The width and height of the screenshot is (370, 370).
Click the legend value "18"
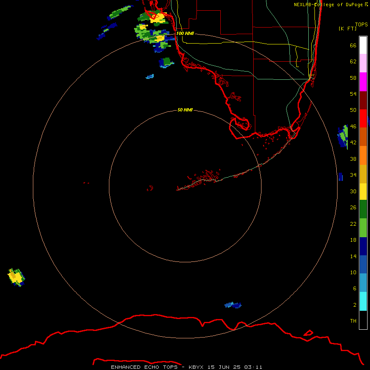click(353, 240)
